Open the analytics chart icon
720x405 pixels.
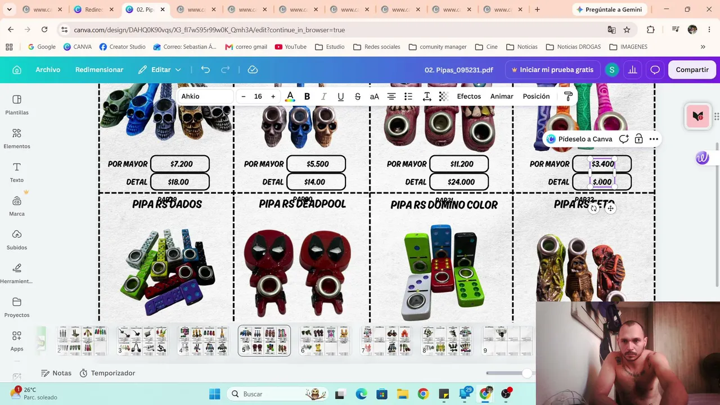pos(633,70)
